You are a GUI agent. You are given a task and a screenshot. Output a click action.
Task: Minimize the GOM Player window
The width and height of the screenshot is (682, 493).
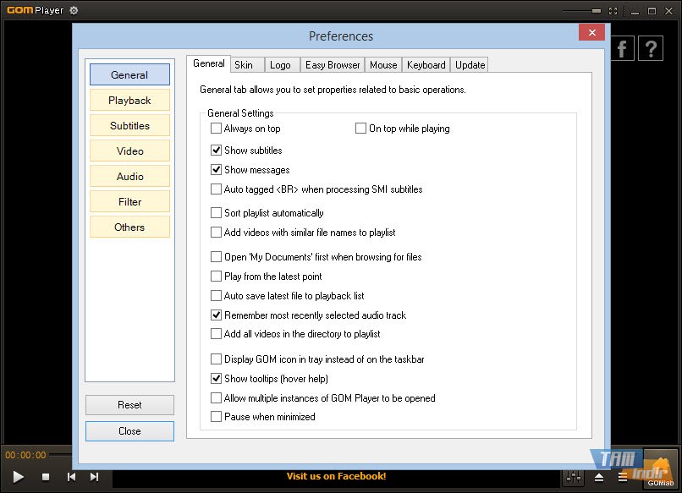coord(635,11)
